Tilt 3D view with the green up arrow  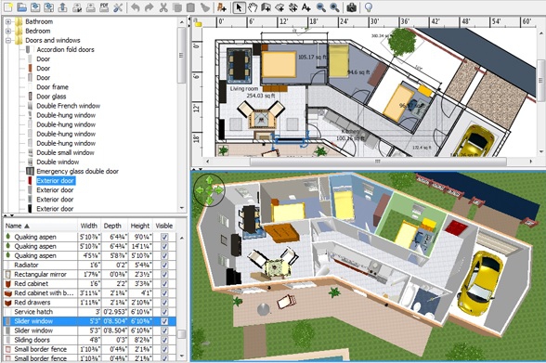(x=209, y=180)
